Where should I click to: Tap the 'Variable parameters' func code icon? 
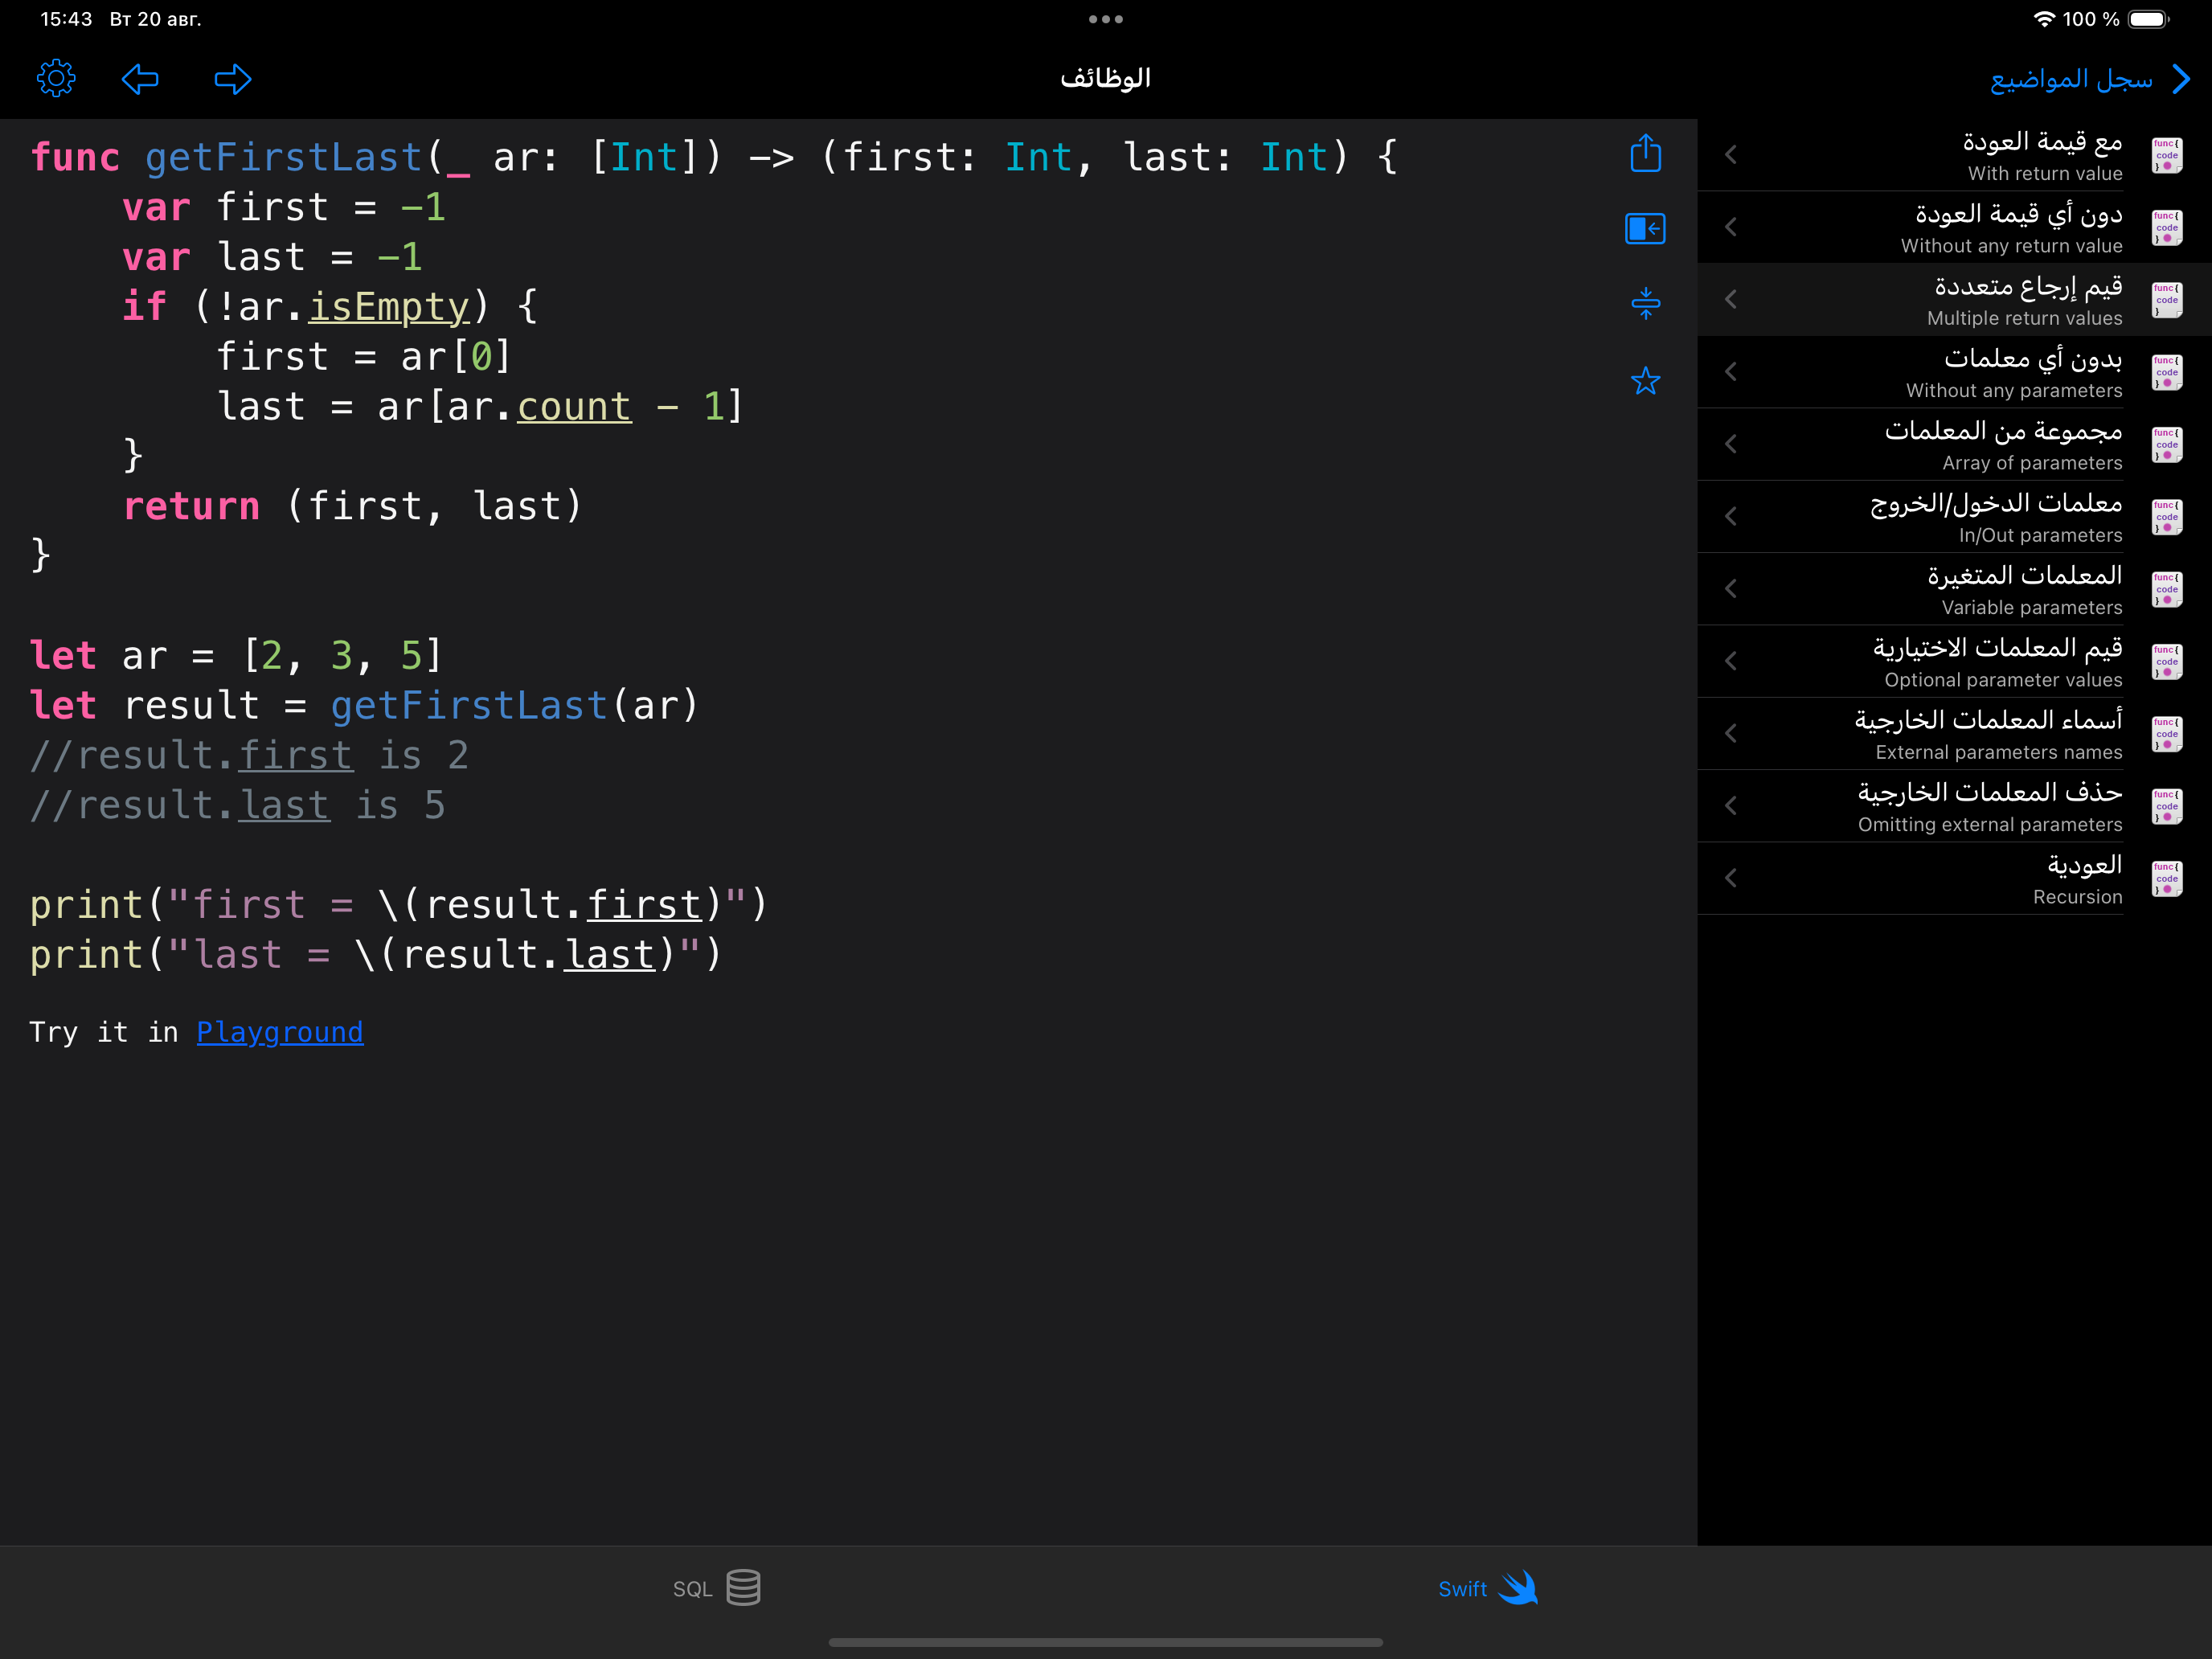click(2166, 589)
